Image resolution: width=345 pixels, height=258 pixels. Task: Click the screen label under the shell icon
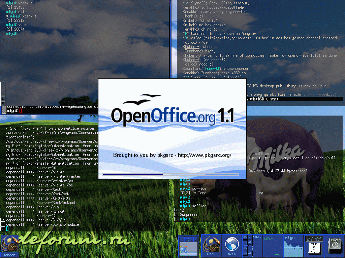pyautogui.click(x=9, y=255)
